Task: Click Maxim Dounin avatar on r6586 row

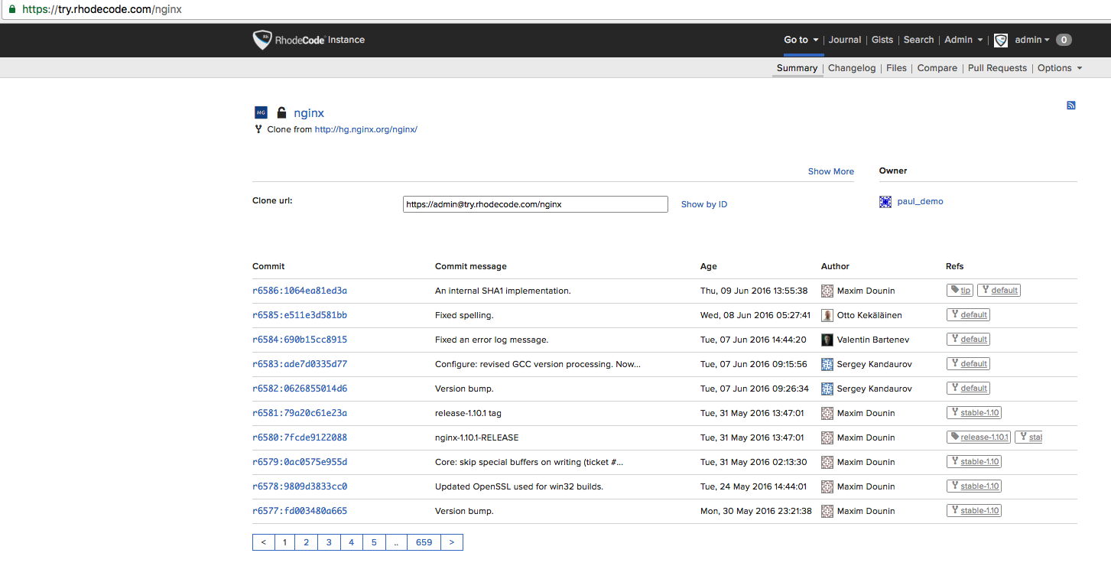Action: (x=827, y=291)
